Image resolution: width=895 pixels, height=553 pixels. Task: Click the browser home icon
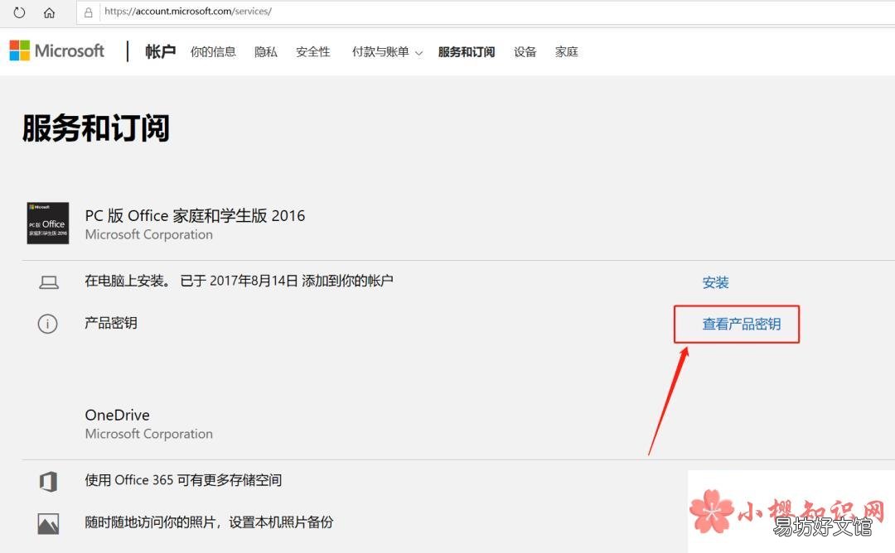[49, 12]
